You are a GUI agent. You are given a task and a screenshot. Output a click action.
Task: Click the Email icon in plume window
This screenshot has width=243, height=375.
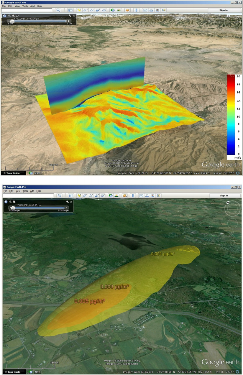pyautogui.click(x=141, y=195)
